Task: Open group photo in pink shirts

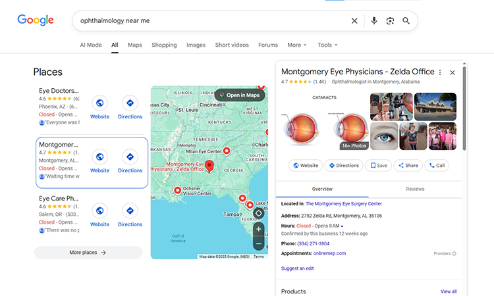Action: point(443,136)
